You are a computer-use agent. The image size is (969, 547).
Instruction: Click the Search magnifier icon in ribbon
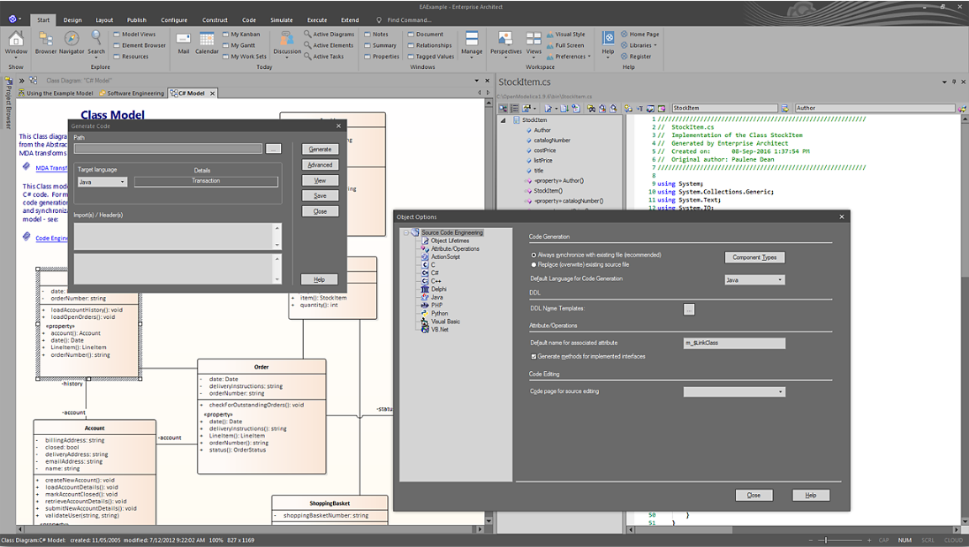(96, 39)
